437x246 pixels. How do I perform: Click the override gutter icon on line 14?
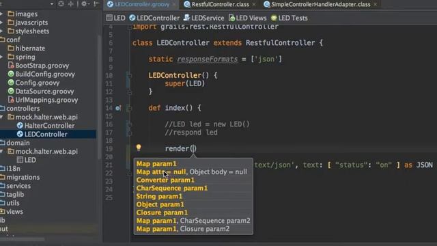pyautogui.click(x=118, y=108)
